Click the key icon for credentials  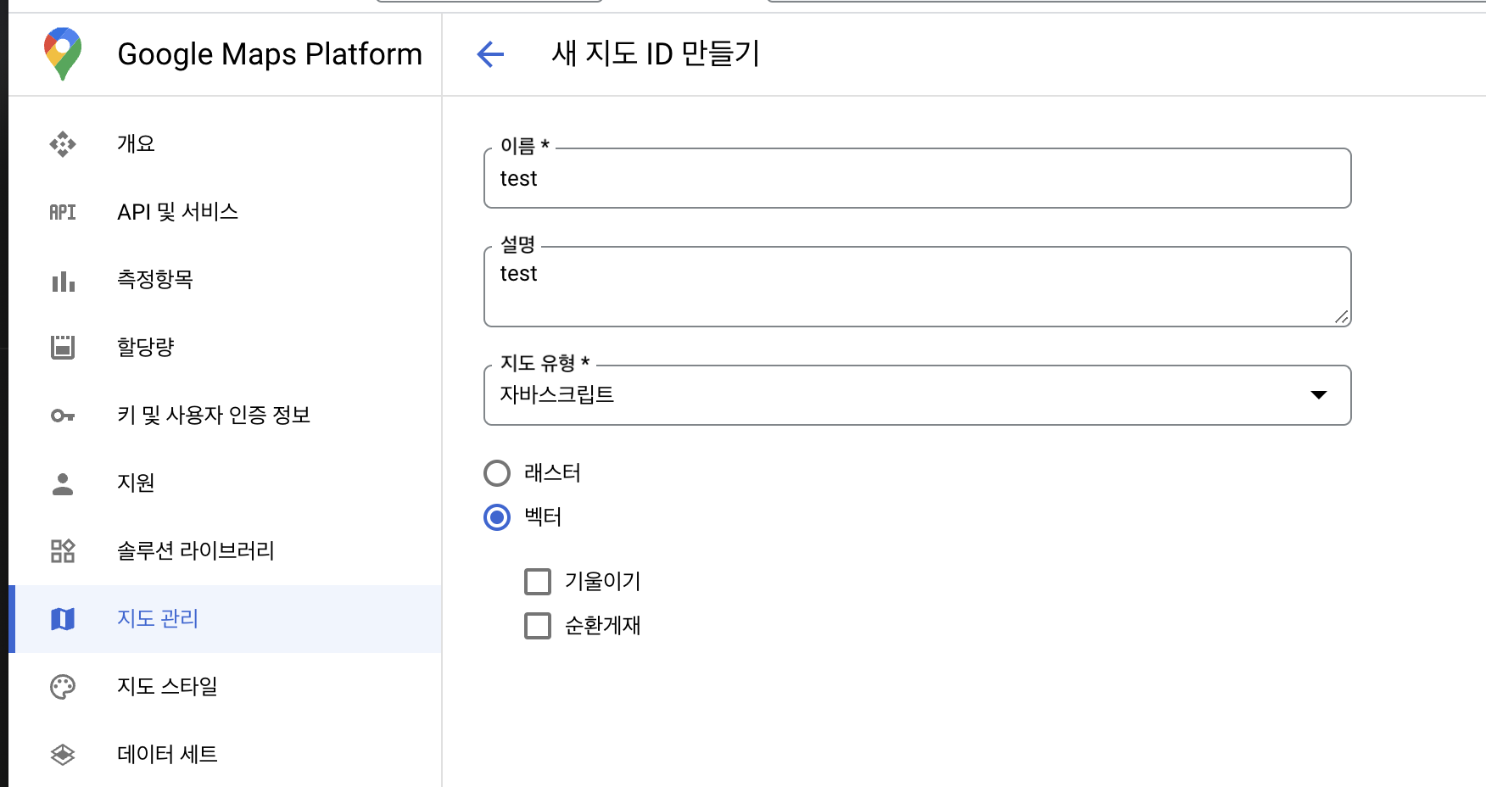point(63,416)
